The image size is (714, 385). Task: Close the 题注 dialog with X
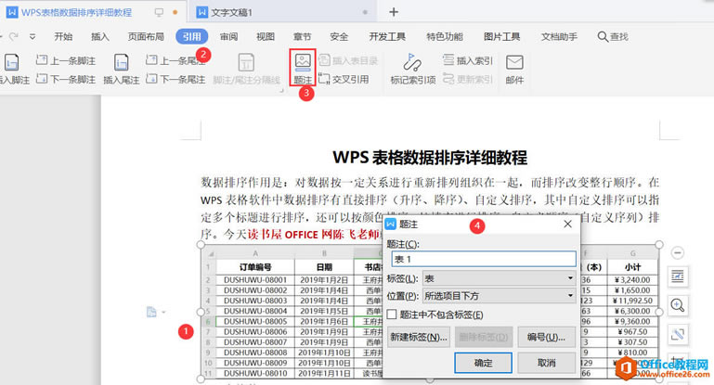pos(567,224)
